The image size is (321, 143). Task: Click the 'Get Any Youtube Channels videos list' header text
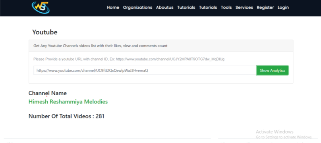click(x=100, y=46)
